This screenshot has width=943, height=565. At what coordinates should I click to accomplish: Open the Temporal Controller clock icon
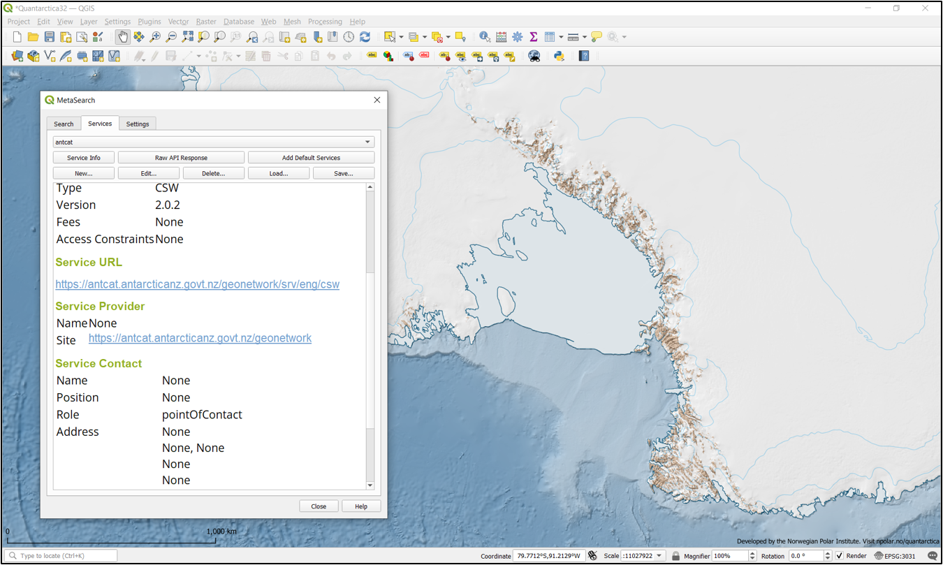(x=349, y=37)
